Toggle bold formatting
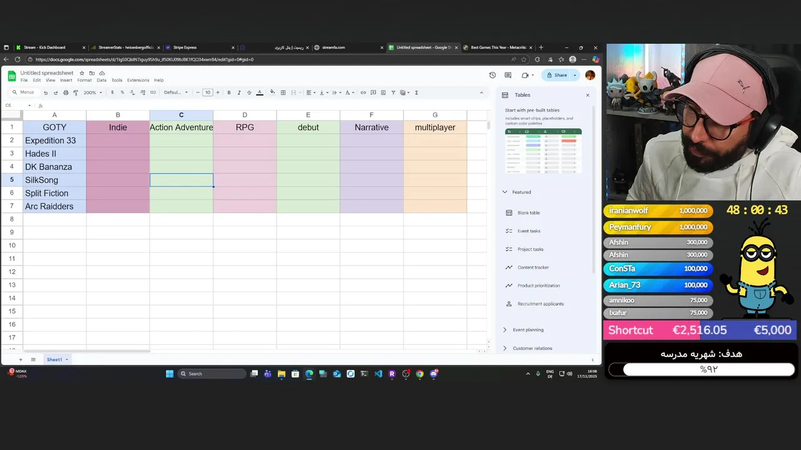Viewport: 801px width, 450px height. coord(229,92)
